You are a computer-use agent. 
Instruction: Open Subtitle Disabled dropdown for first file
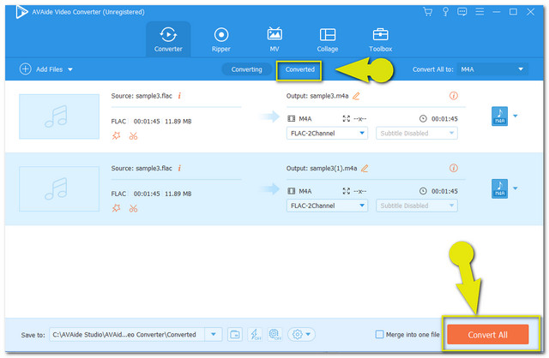coord(417,134)
